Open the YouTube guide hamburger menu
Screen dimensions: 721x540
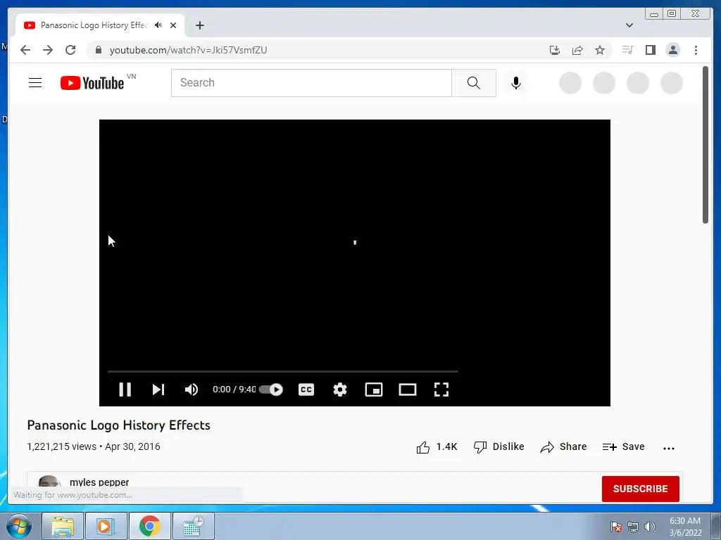point(35,83)
